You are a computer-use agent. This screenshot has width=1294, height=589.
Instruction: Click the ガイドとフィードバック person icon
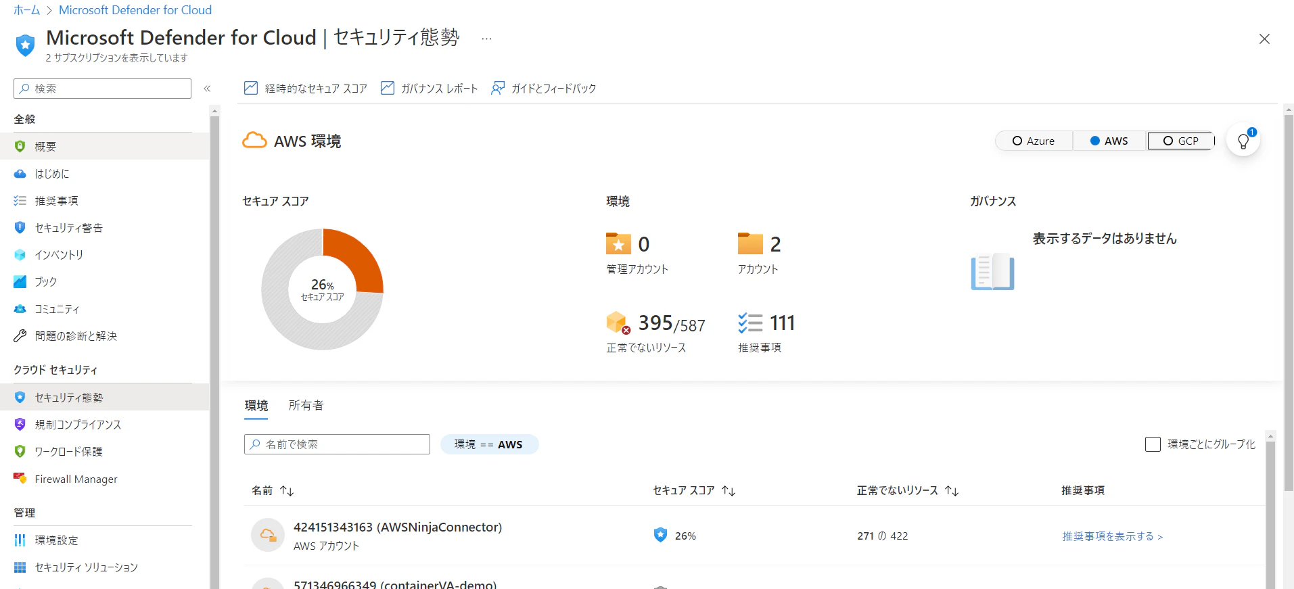point(498,88)
